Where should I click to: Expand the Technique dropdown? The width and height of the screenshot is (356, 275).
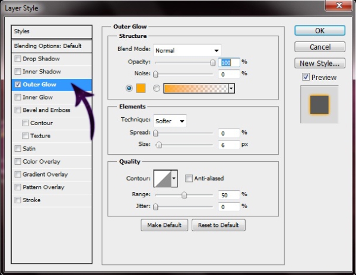(170, 121)
